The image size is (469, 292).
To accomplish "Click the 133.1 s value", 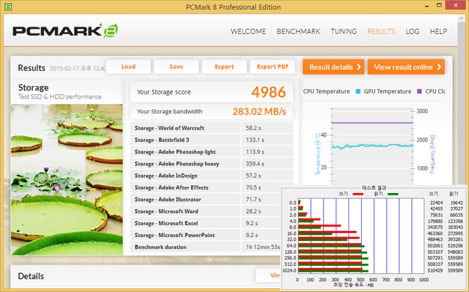I will (255, 140).
